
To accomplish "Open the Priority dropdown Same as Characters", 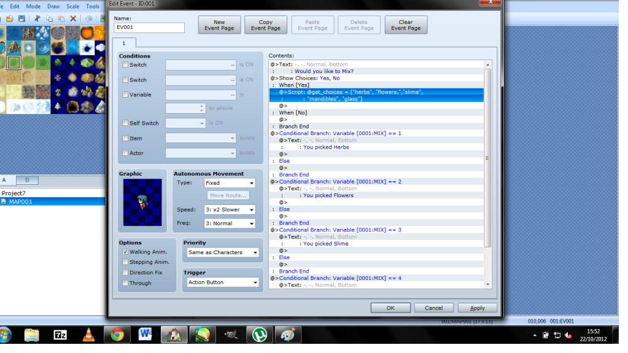I will pos(223,252).
